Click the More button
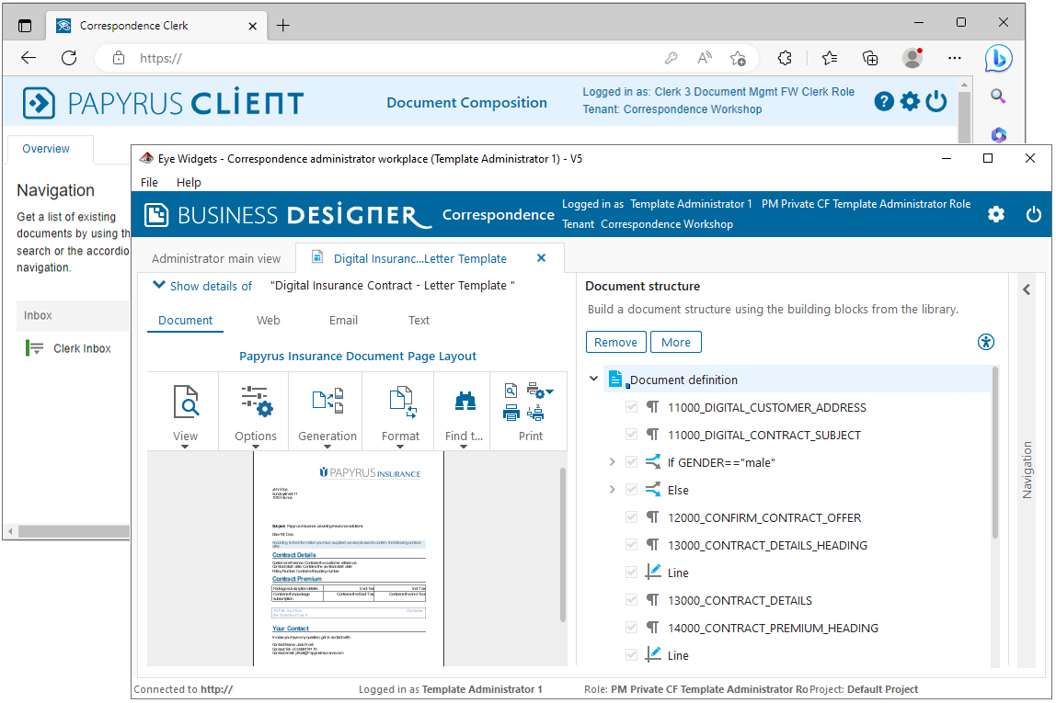The image size is (1056, 703). pos(675,342)
